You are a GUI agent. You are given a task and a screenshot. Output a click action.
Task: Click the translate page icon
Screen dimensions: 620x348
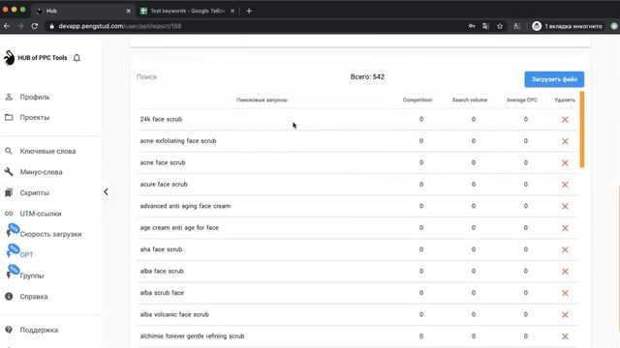(x=485, y=26)
